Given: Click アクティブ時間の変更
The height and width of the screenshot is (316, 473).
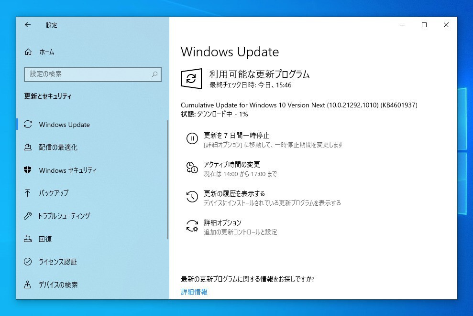Looking at the screenshot, I should point(232,165).
